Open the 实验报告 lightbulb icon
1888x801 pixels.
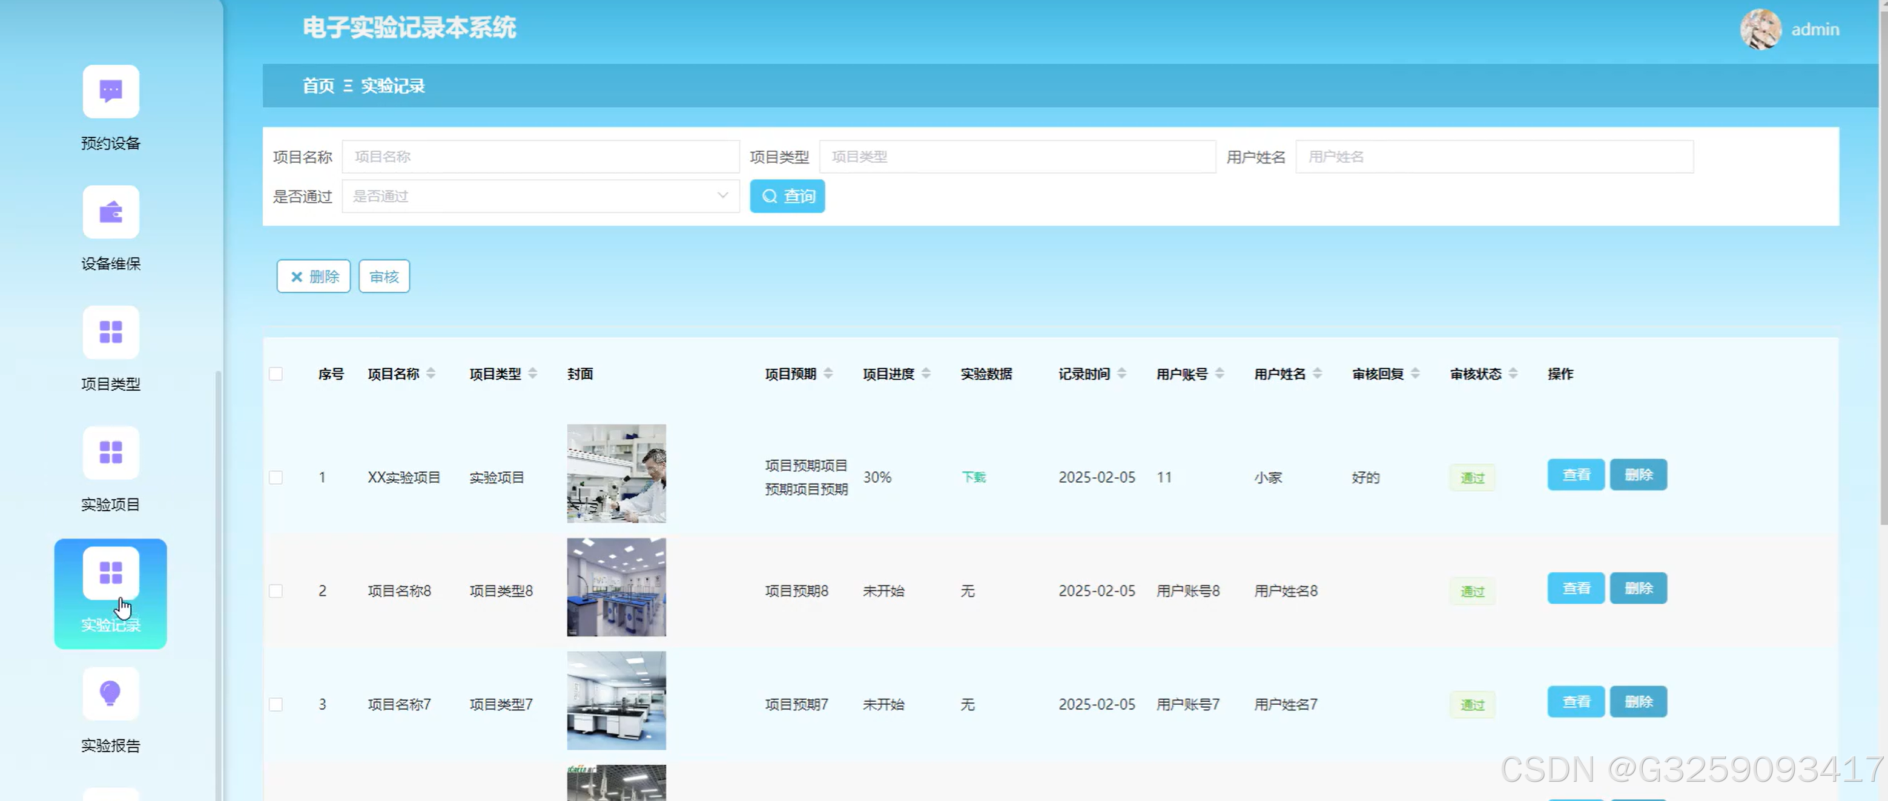(111, 693)
